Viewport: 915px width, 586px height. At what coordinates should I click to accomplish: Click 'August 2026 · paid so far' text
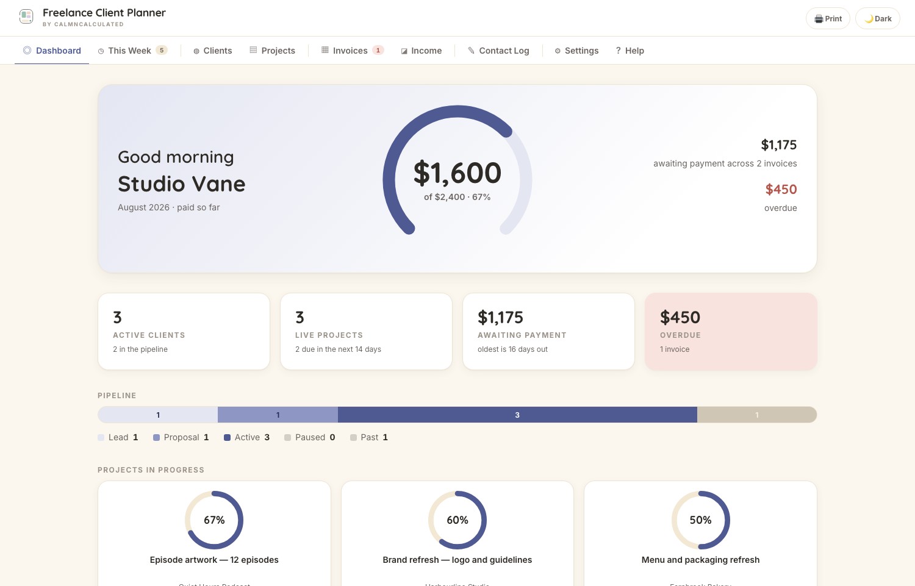tap(168, 207)
